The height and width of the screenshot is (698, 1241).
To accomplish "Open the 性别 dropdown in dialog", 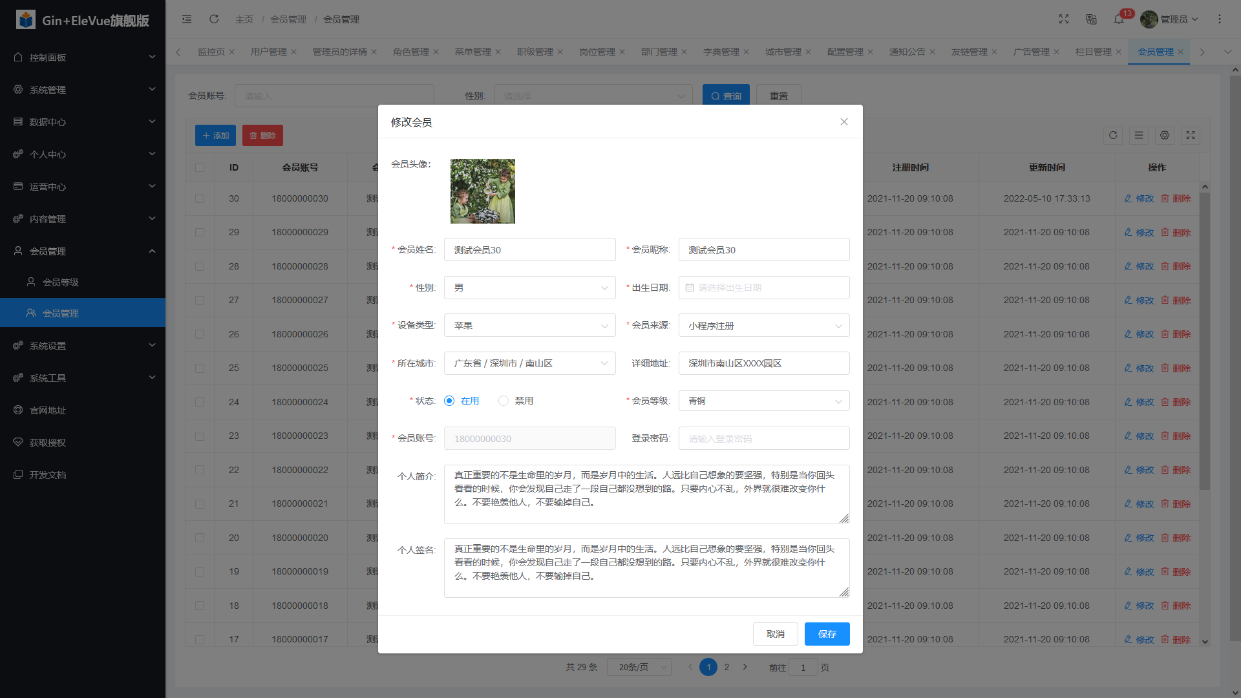I will (529, 288).
